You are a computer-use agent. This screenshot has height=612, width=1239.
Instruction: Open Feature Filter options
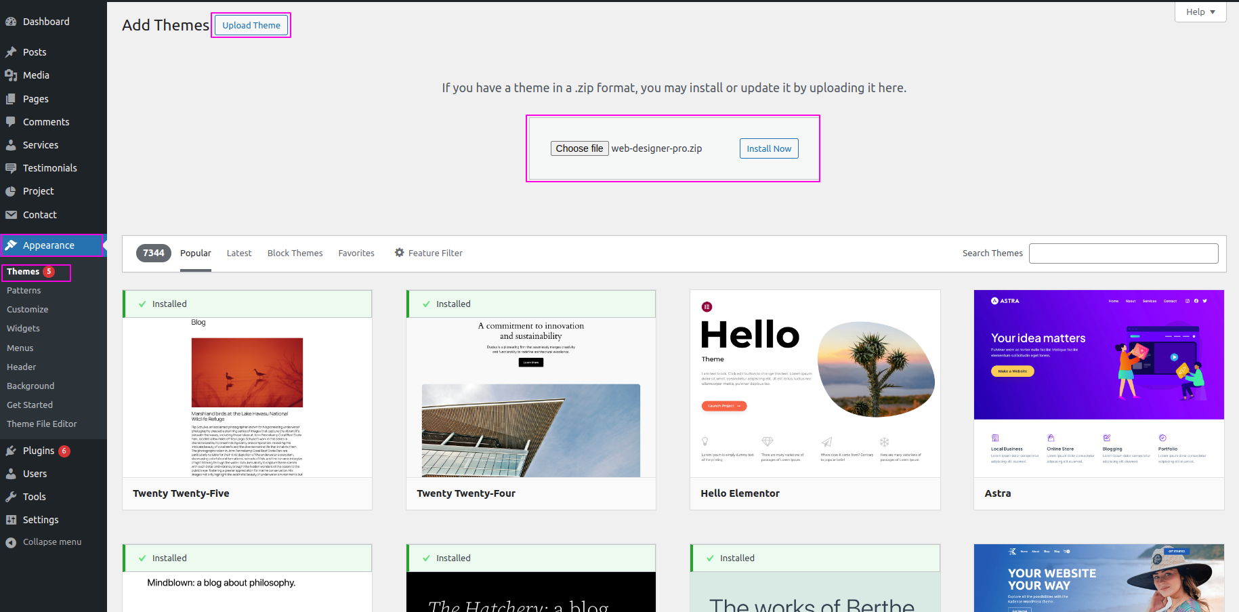(429, 253)
